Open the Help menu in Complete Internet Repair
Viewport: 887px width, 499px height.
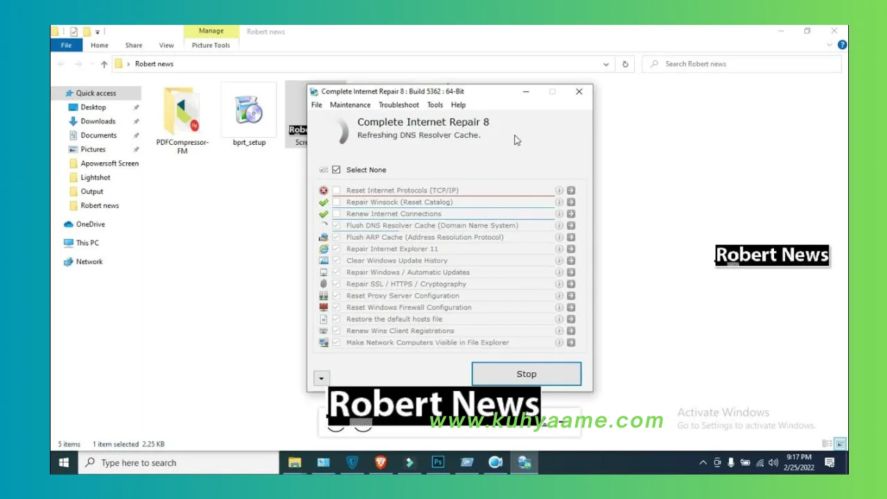pos(458,105)
